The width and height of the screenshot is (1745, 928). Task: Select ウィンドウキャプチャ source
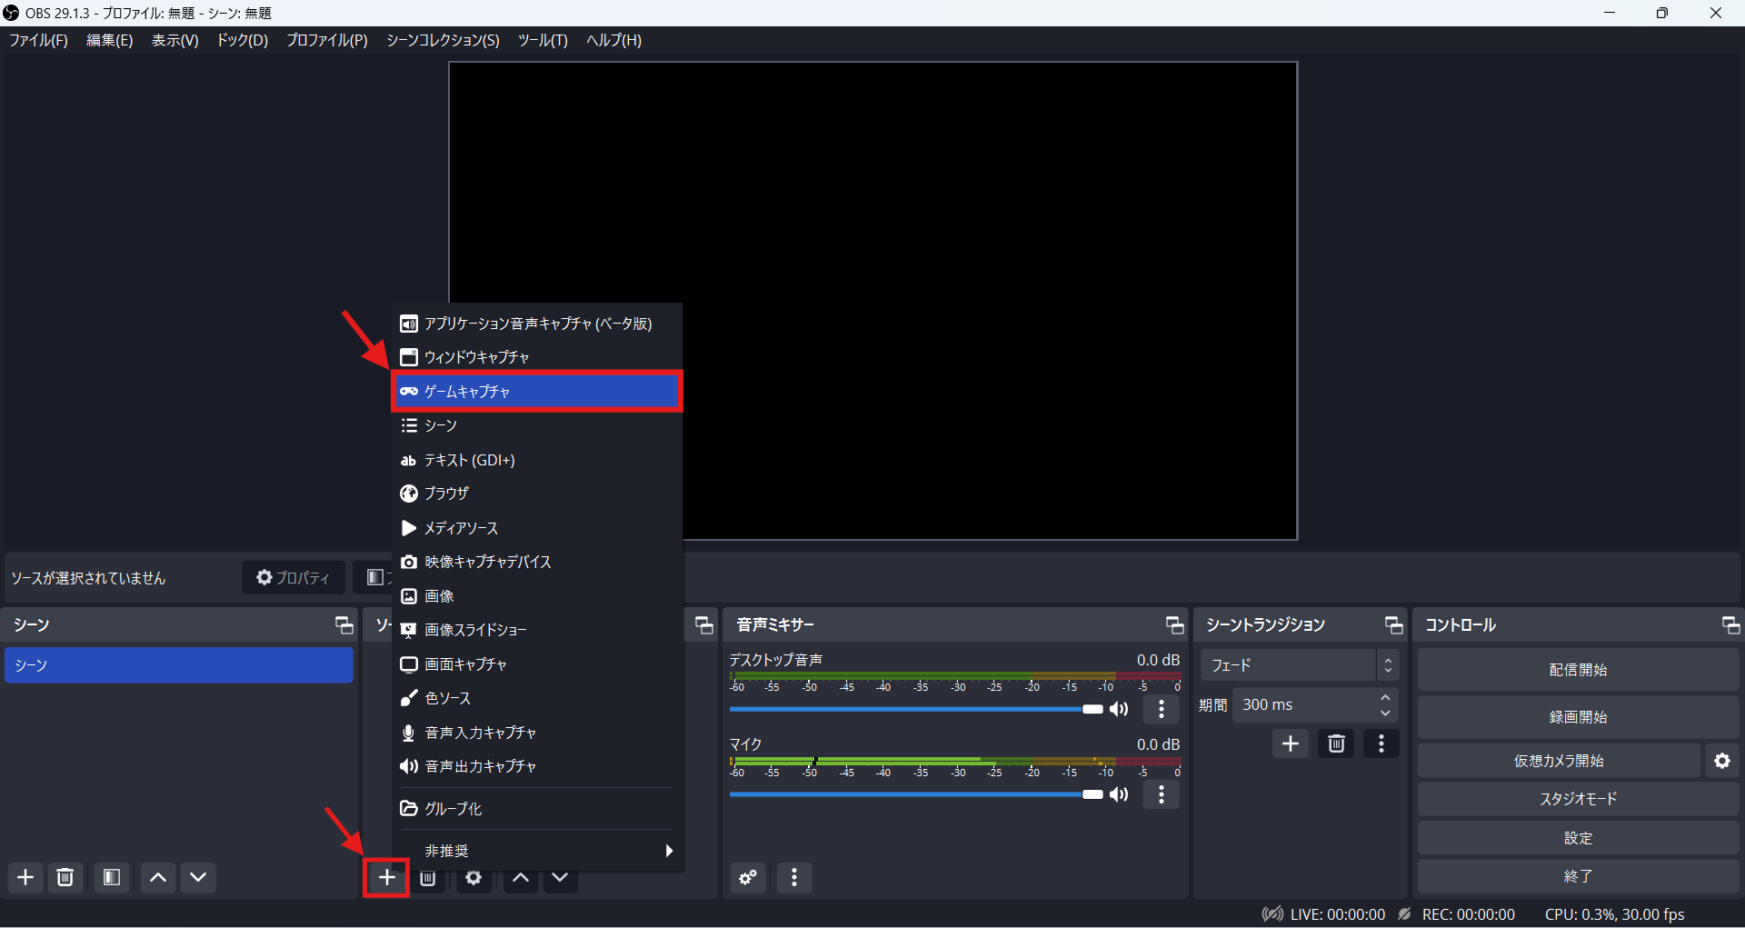[537, 356]
